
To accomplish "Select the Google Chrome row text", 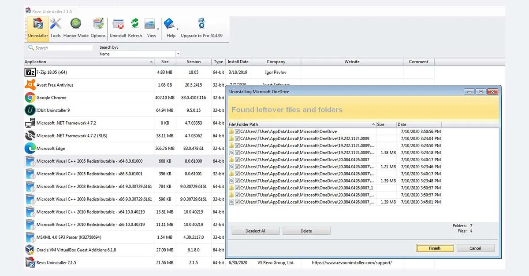I will (x=52, y=98).
